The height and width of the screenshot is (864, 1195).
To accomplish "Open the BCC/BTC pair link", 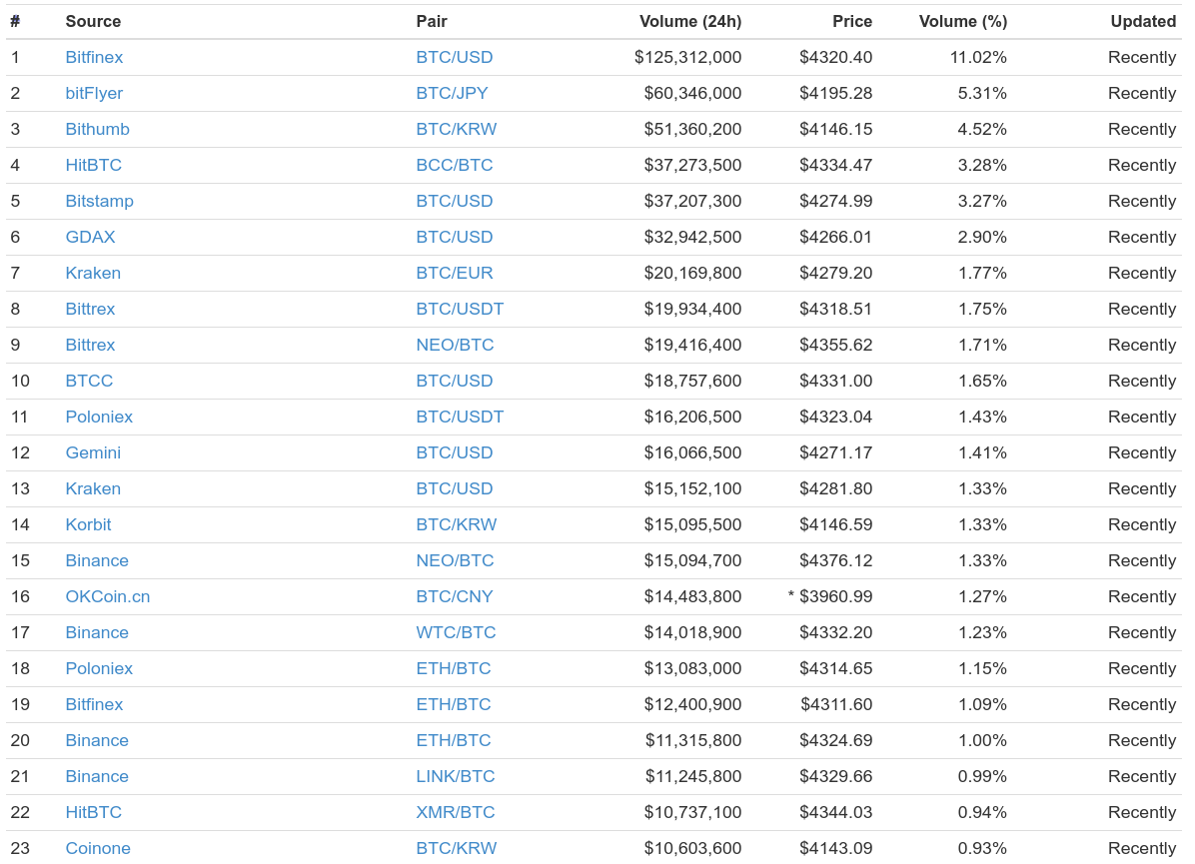I will coord(455,165).
